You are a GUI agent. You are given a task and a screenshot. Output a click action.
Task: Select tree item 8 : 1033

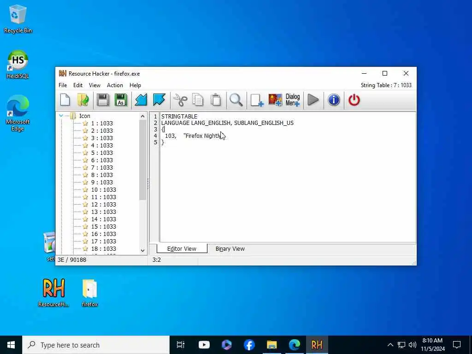[x=102, y=175]
